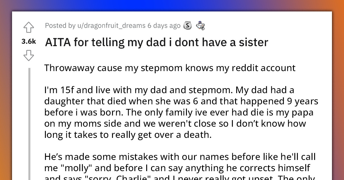The height and width of the screenshot is (180, 344).
Task: Open the Silver award details
Action: (187, 26)
